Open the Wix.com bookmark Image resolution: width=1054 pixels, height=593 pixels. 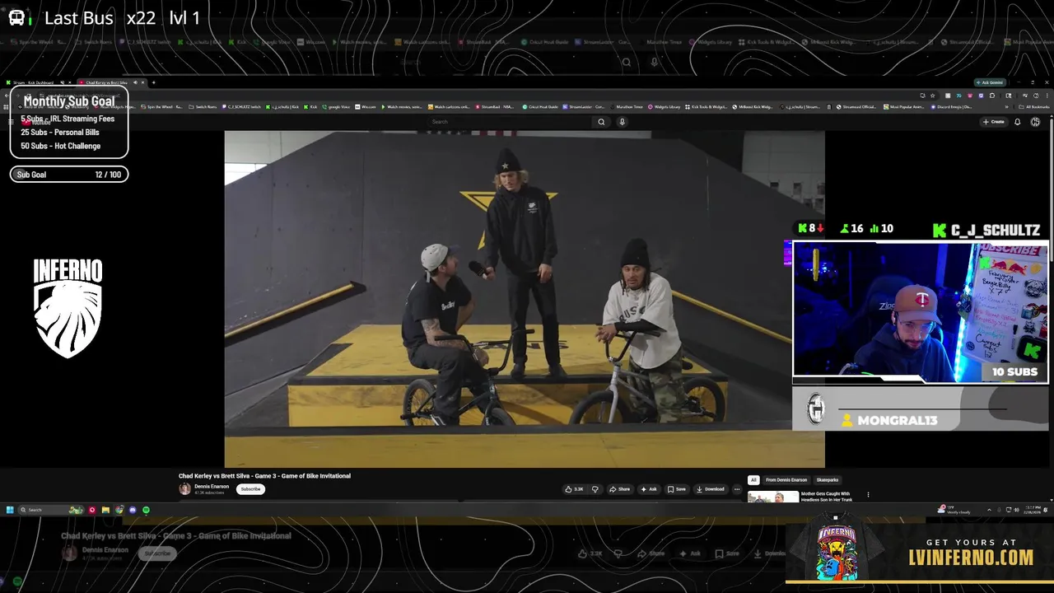365,107
